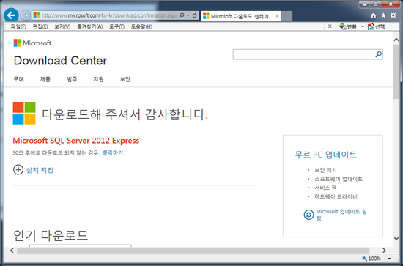
Task: Open the 도움말(H) menu
Action: (x=141, y=26)
